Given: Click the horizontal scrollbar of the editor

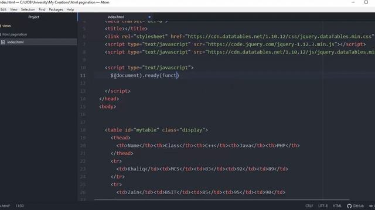Looking at the screenshot, I should [221, 199].
